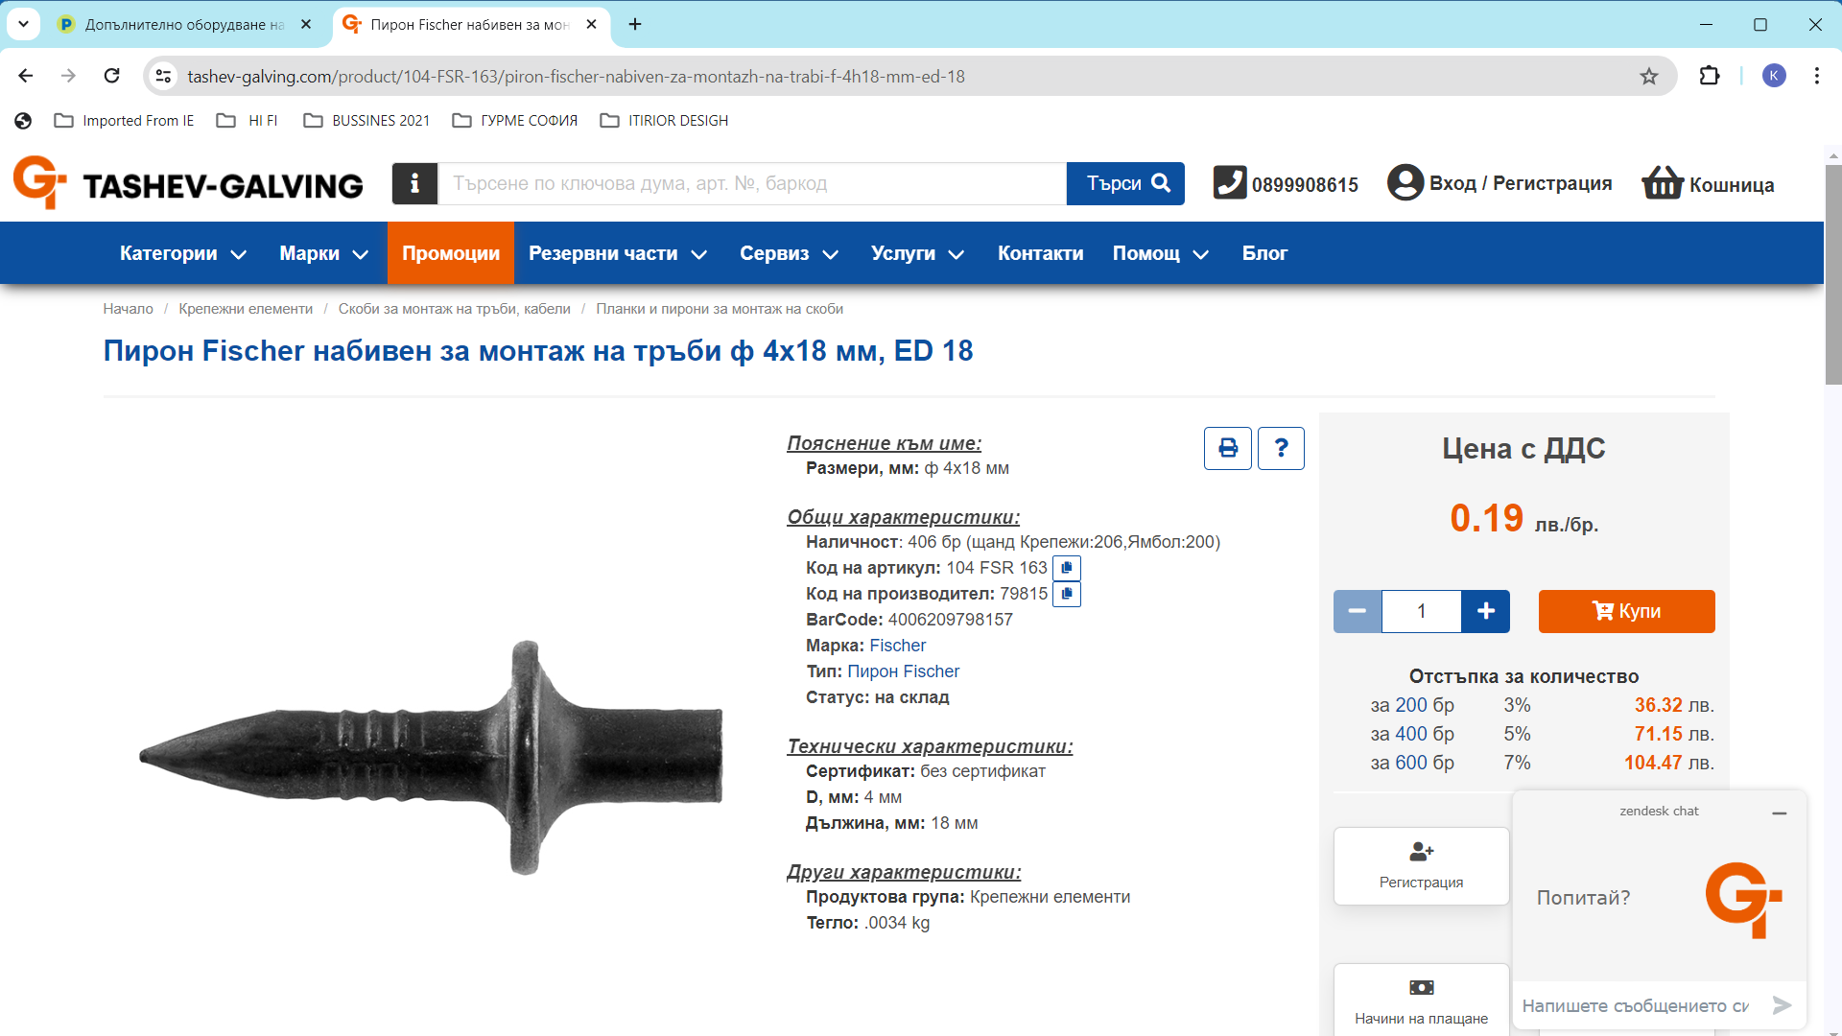Add product to cart with Купи
The height and width of the screenshot is (1036, 1842).
pyautogui.click(x=1626, y=611)
